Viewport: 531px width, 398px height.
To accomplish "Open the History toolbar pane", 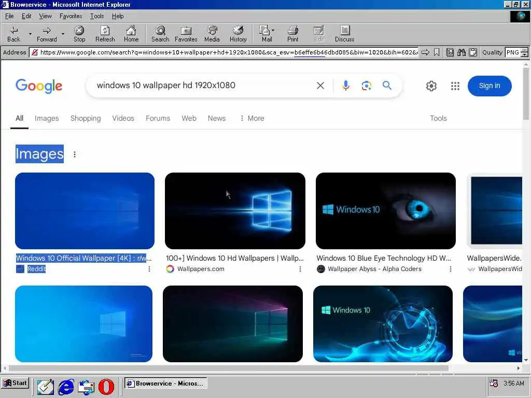I will (238, 34).
